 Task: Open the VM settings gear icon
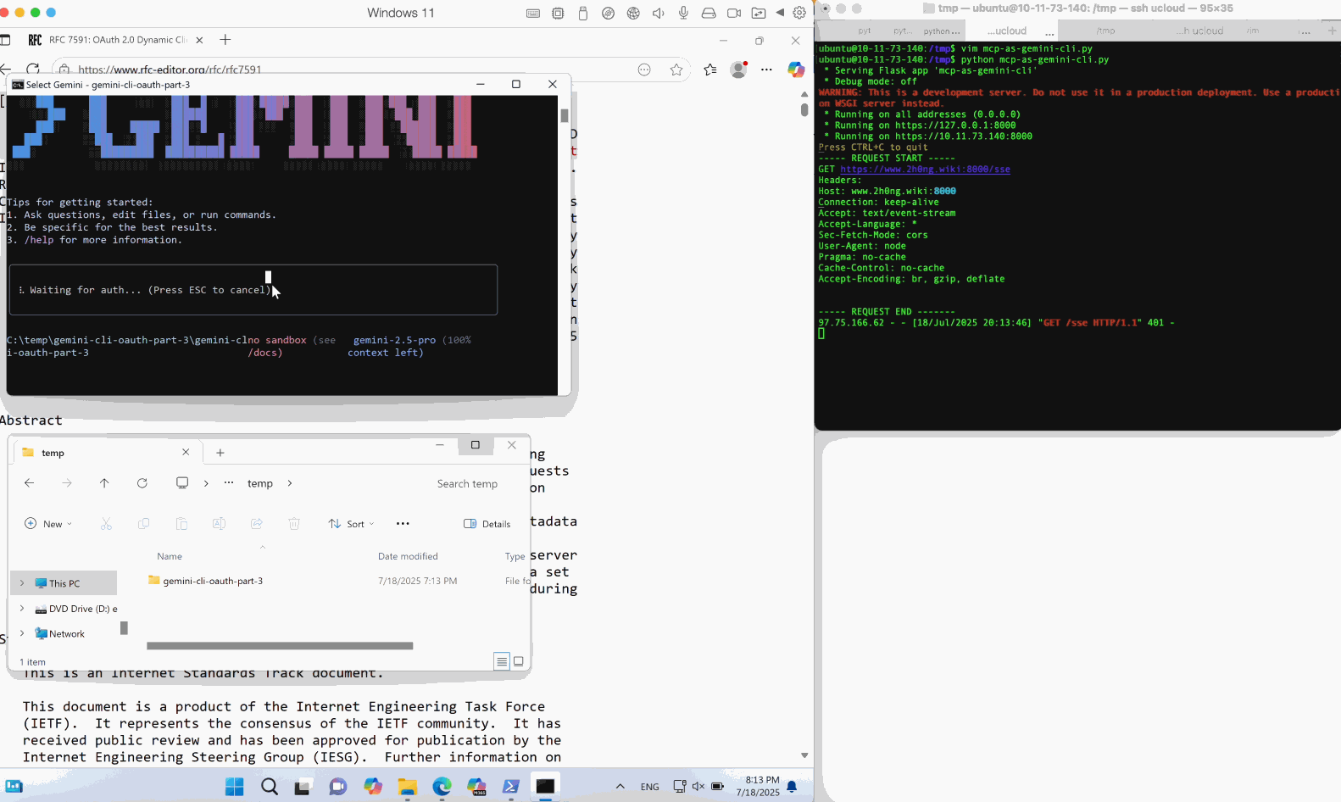[799, 13]
